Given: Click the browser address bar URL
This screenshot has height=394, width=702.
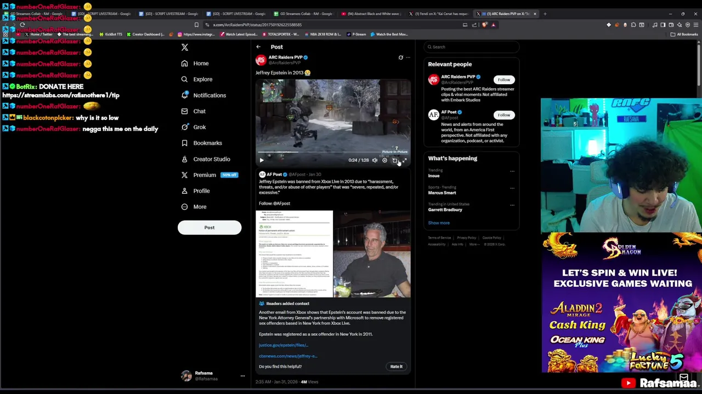Looking at the screenshot, I should [x=258, y=25].
